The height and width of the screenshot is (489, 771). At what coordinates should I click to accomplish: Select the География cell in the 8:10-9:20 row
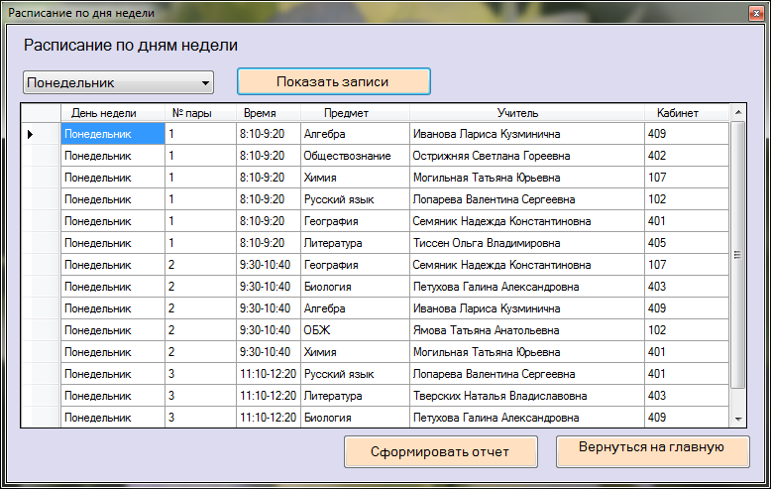[355, 221]
